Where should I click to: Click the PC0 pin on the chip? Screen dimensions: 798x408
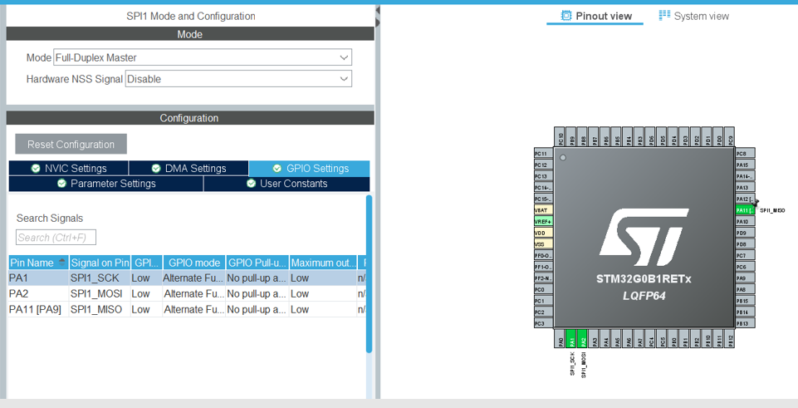[544, 289]
